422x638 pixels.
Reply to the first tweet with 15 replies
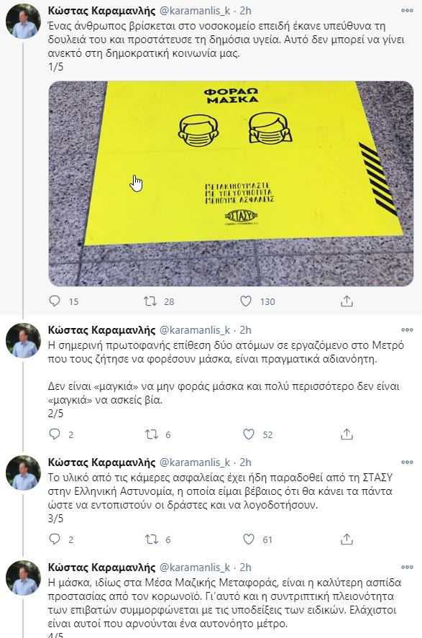click(55, 301)
